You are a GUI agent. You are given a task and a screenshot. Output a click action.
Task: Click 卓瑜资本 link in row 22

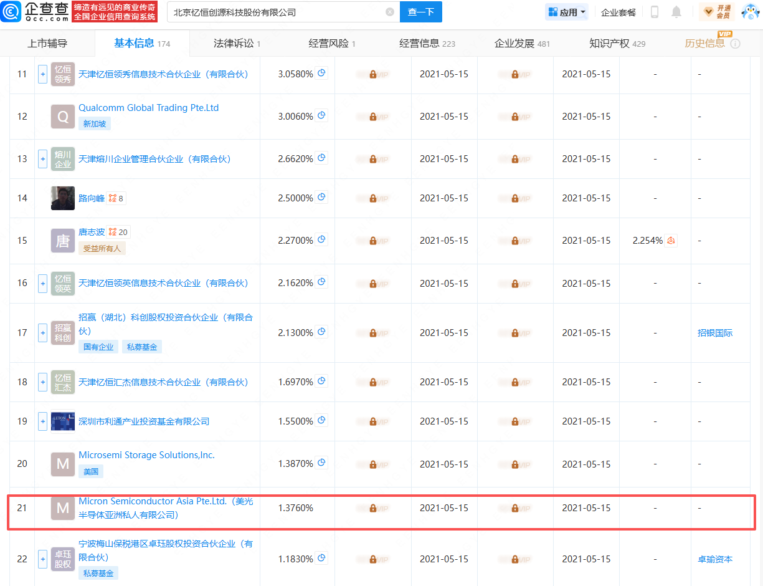(715, 559)
